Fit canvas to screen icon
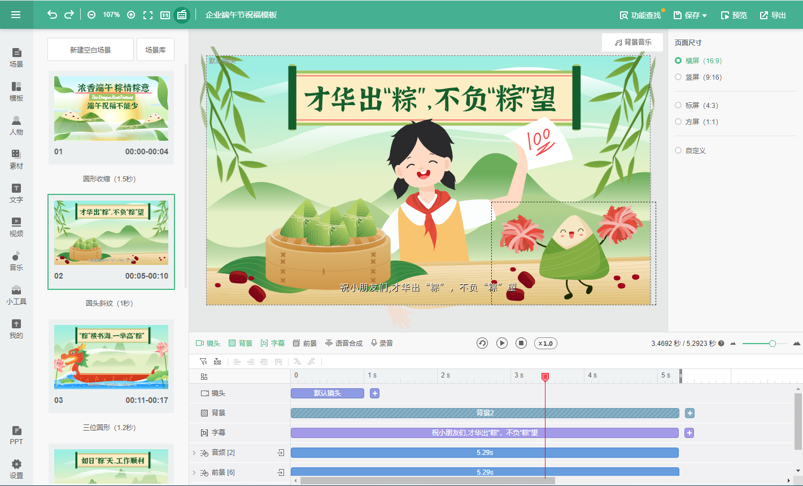The height and width of the screenshot is (486, 803). pos(148,15)
